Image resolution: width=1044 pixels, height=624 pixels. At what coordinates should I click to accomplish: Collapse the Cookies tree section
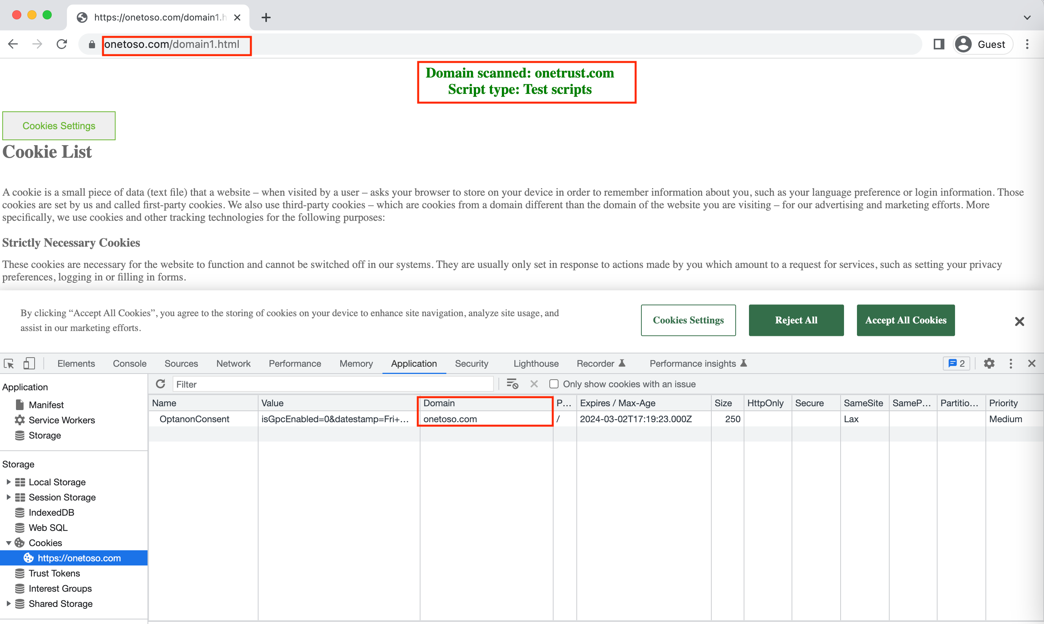coord(8,542)
